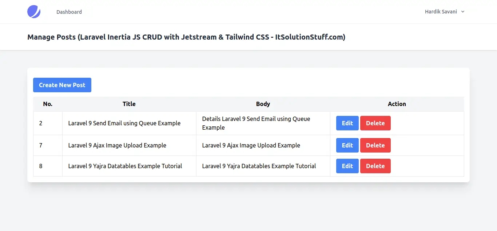Delete the Ajax Image Upload post
Screen dimensions: 497x231
pos(375,145)
